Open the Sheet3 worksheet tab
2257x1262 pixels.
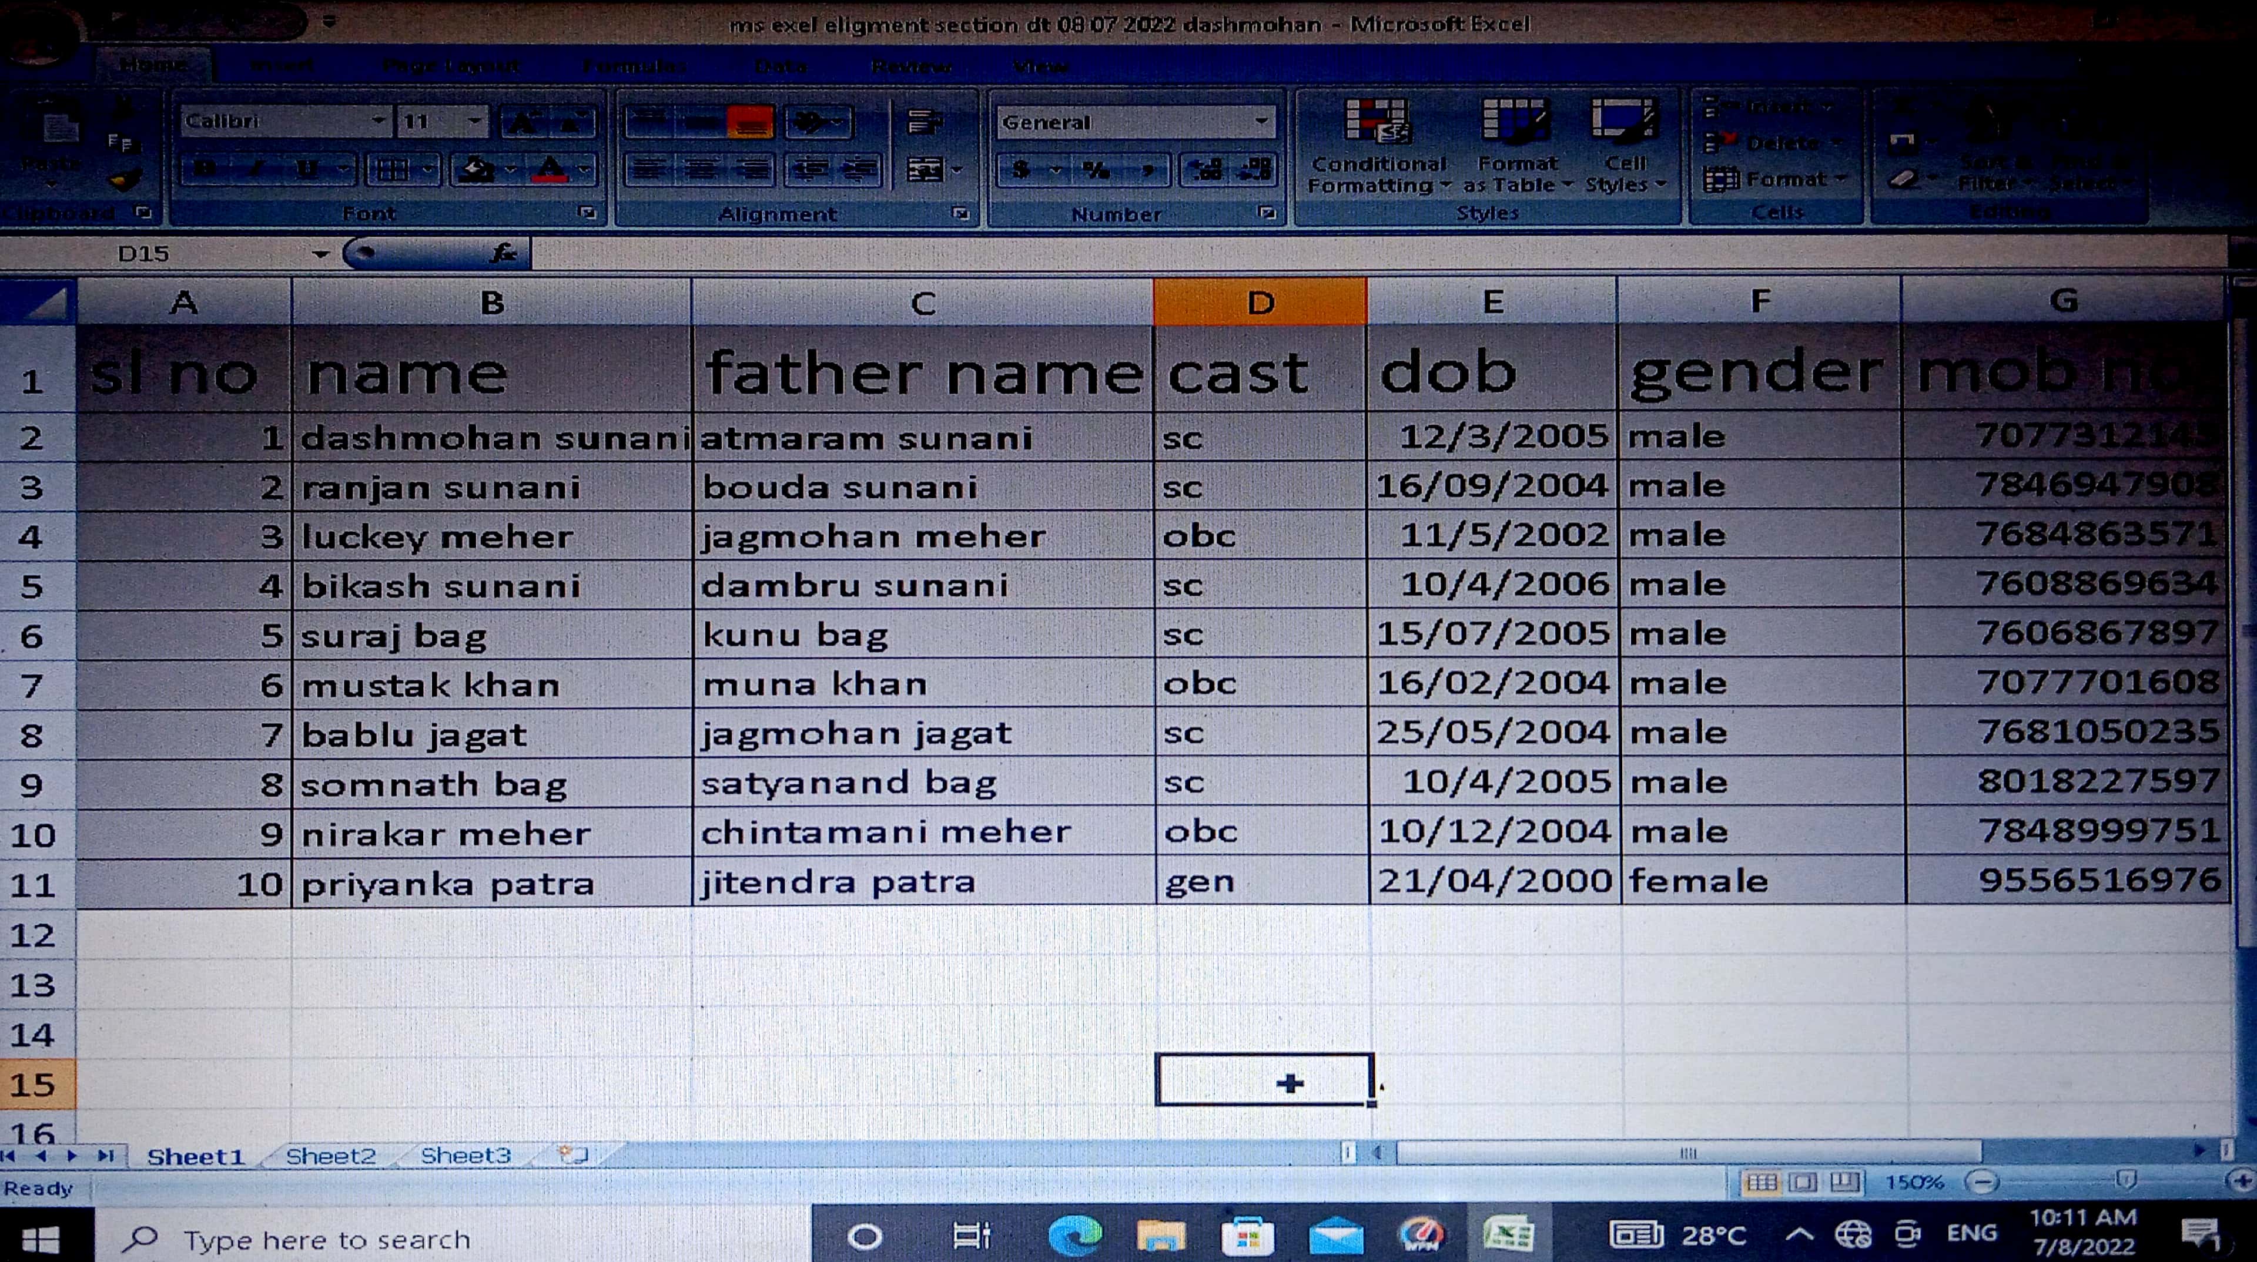pyautogui.click(x=466, y=1156)
